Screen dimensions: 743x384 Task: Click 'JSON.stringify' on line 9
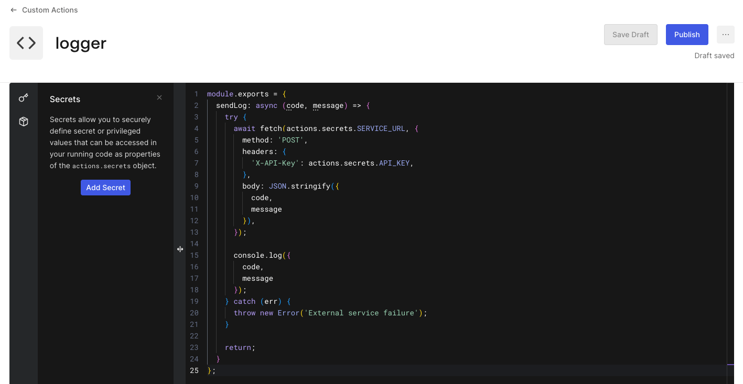pos(299,186)
